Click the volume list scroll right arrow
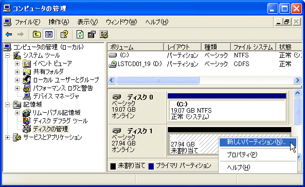 pos(297,80)
